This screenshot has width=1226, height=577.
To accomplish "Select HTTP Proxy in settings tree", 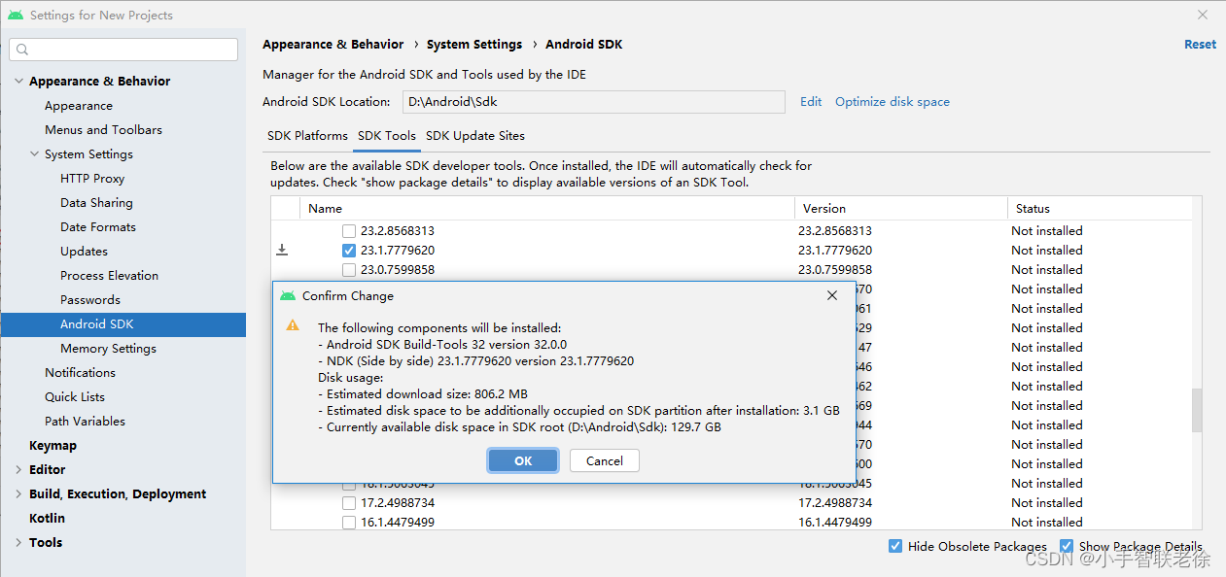I will pos(92,179).
